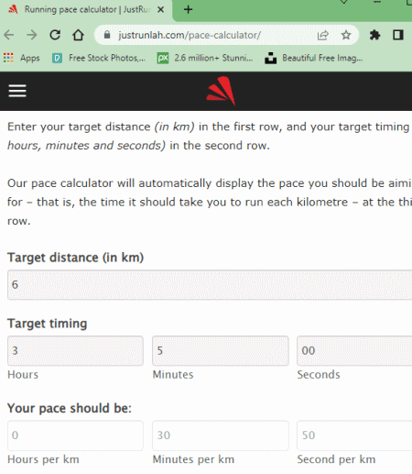The width and height of the screenshot is (412, 474).
Task: Open the hamburger navigation menu
Action: (17, 91)
